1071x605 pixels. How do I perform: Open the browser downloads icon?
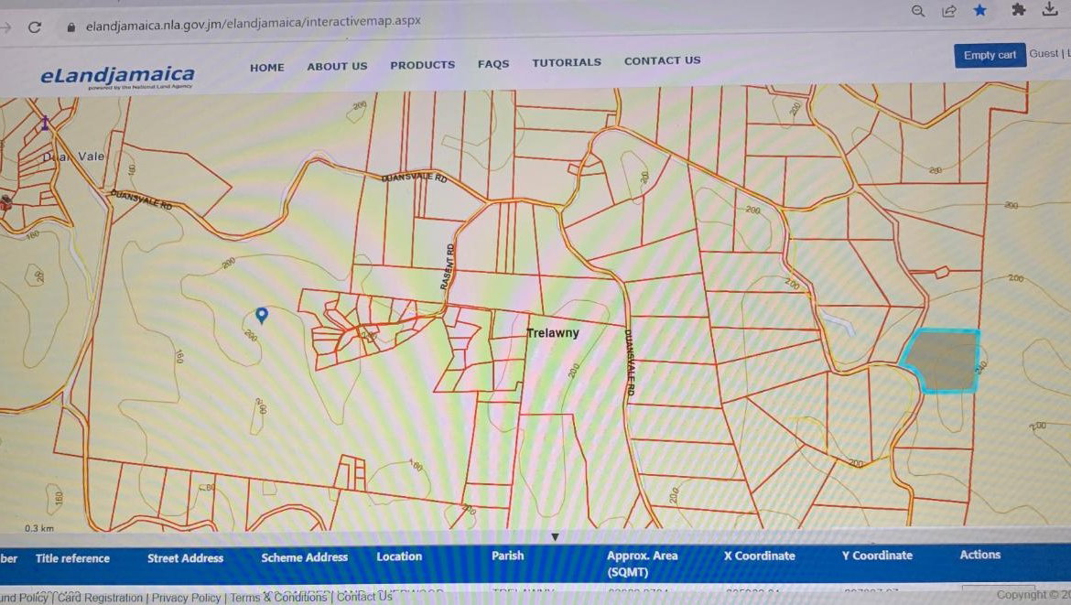tap(1050, 9)
